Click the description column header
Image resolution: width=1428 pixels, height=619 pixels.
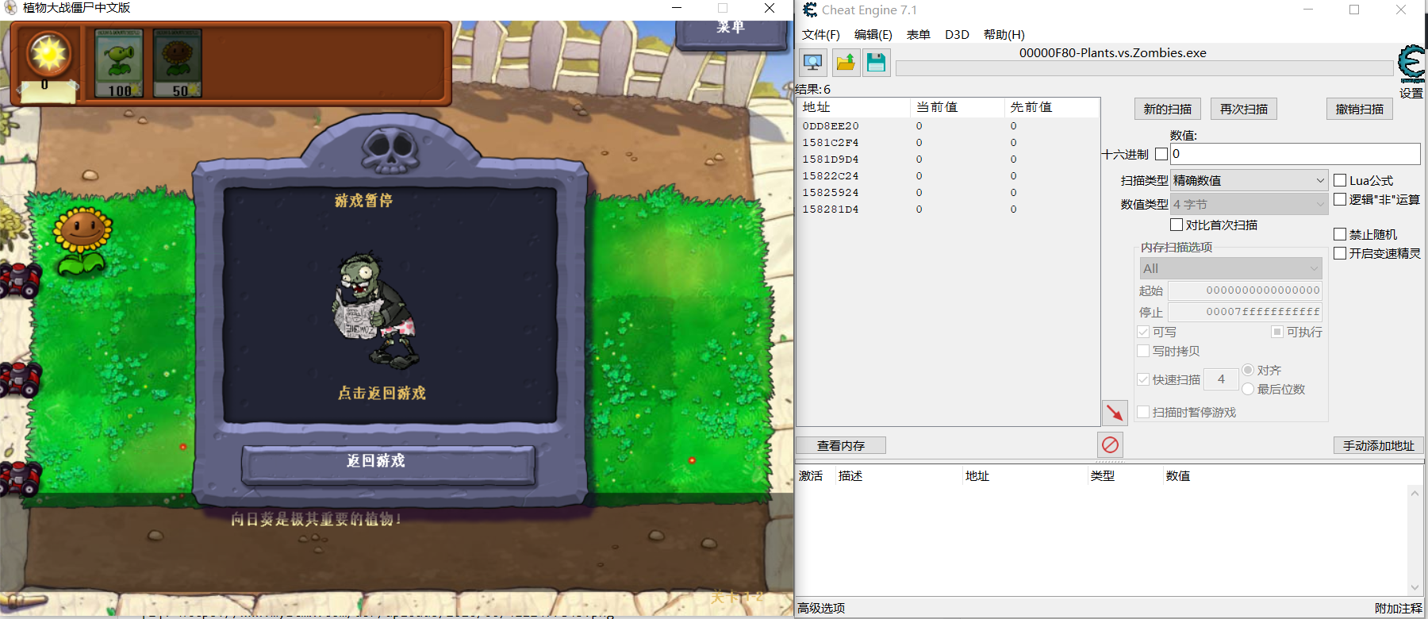898,475
